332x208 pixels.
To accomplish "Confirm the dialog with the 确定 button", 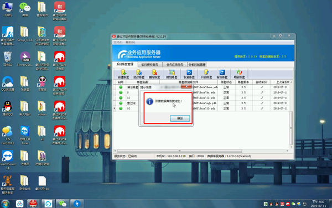I will [180, 118].
